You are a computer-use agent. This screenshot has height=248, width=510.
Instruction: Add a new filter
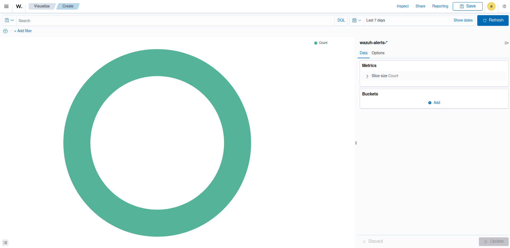[23, 31]
